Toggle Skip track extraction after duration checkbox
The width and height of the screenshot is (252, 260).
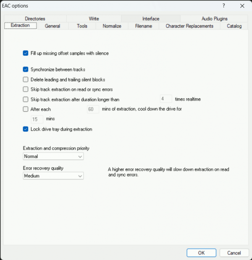tap(26, 100)
